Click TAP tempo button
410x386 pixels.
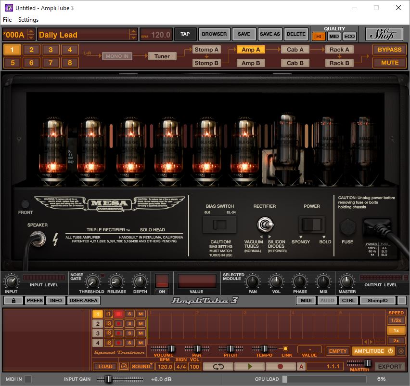(185, 34)
